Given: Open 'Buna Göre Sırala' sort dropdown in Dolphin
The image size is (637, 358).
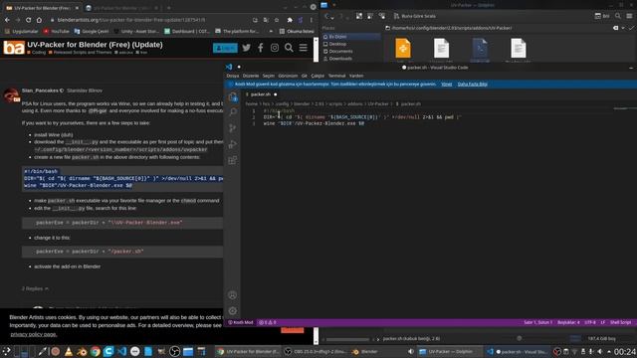Looking at the screenshot, I should [x=414, y=16].
